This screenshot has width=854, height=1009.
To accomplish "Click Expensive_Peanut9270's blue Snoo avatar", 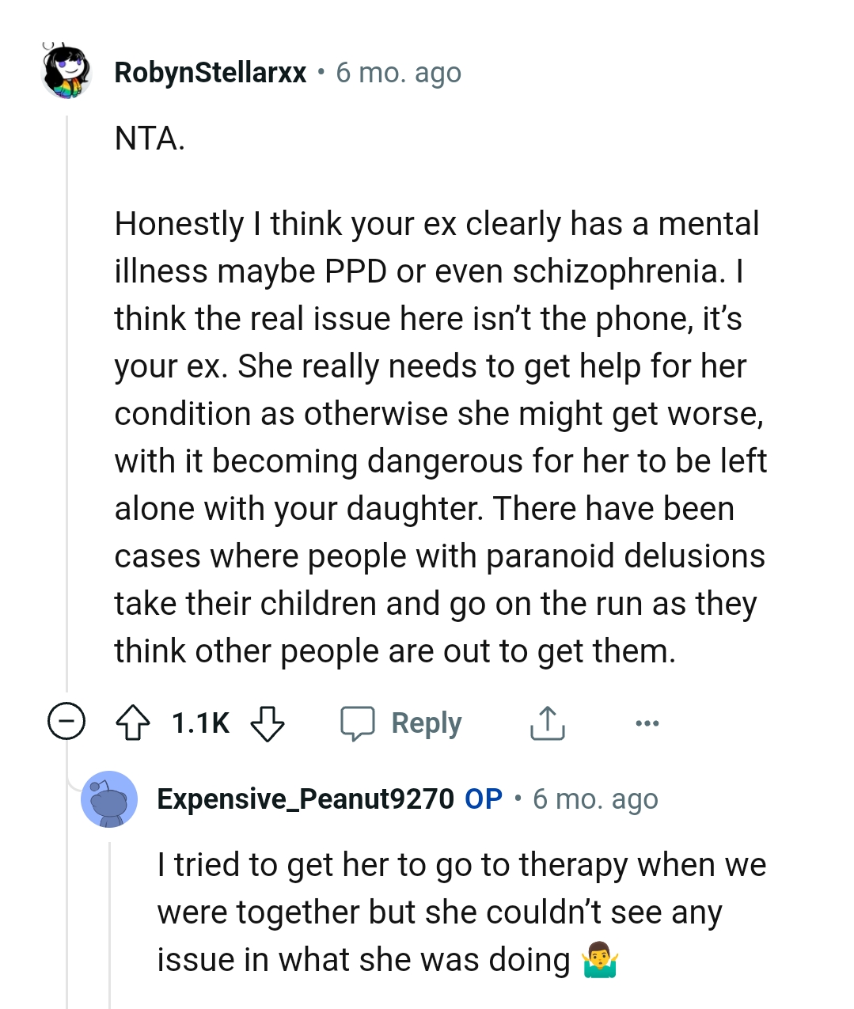I will [x=111, y=799].
